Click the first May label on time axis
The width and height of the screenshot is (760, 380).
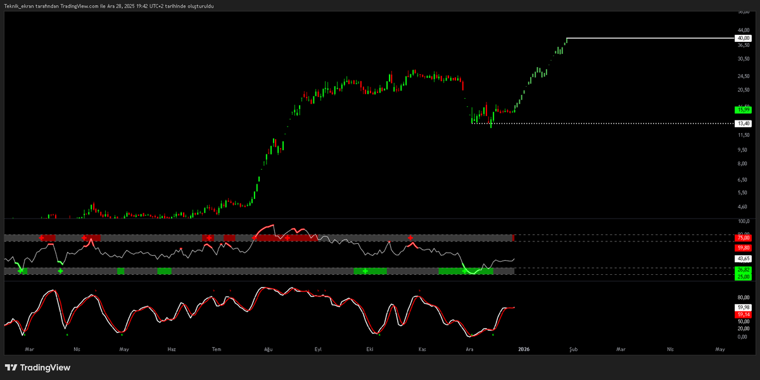coord(124,349)
